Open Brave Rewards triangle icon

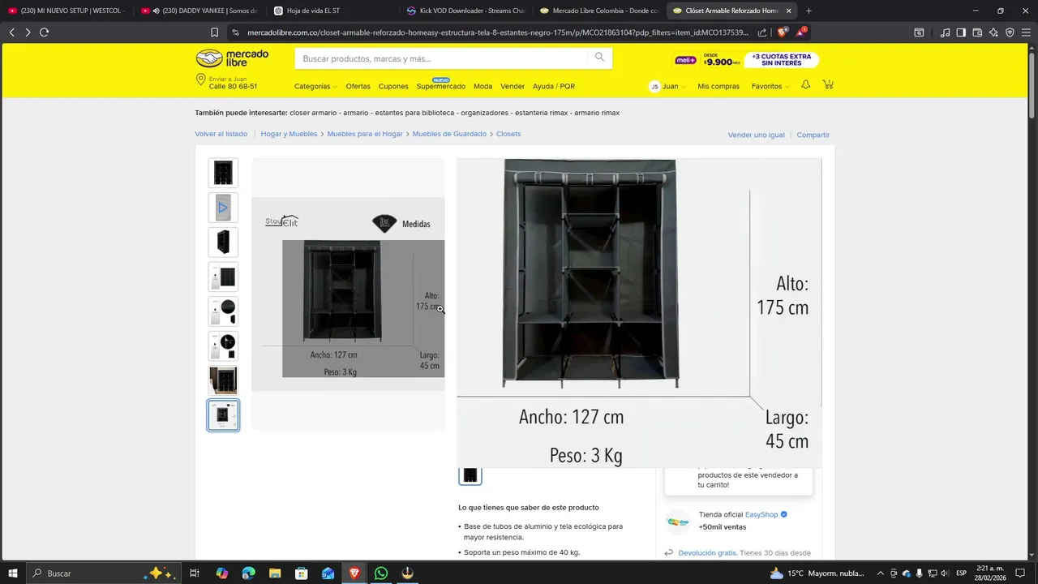coord(801,32)
